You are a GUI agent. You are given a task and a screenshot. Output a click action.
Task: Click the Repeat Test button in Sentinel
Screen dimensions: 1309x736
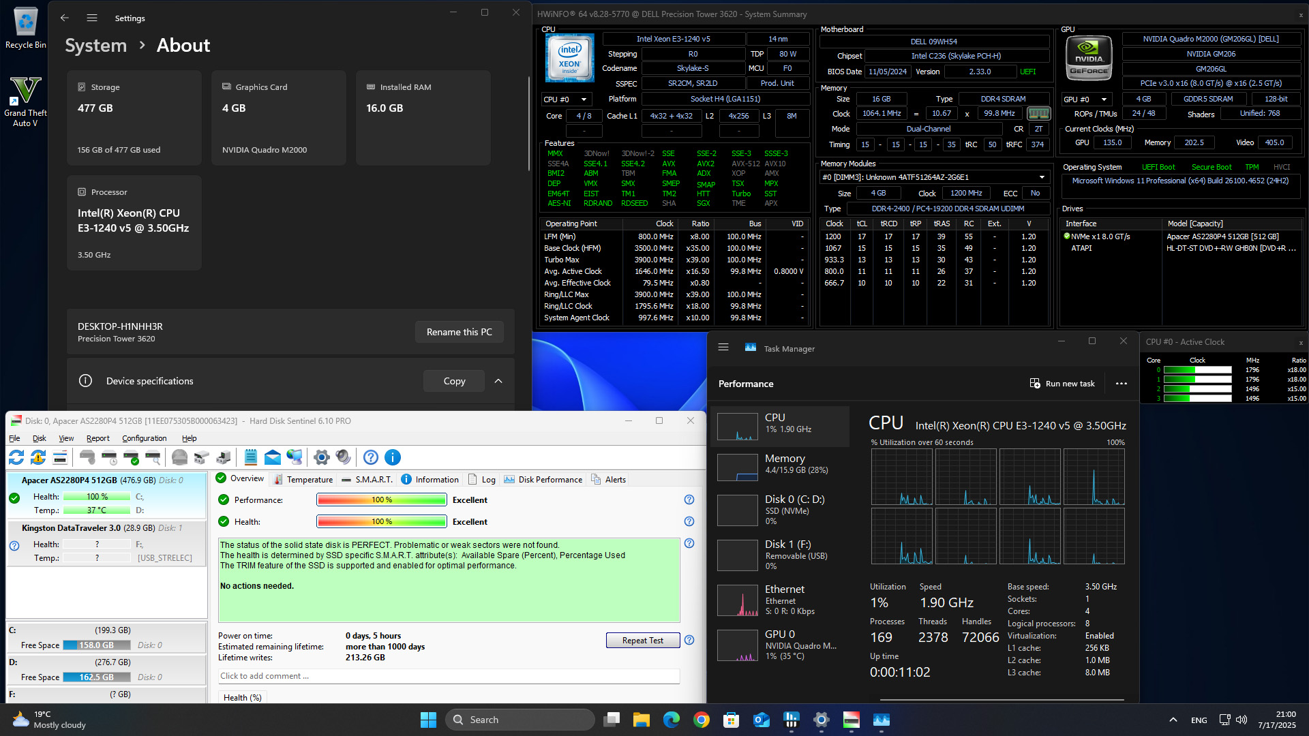pyautogui.click(x=642, y=640)
